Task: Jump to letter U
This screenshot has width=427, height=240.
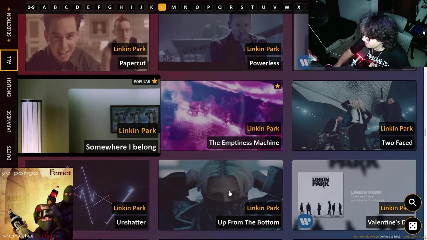Action: tap(264, 7)
